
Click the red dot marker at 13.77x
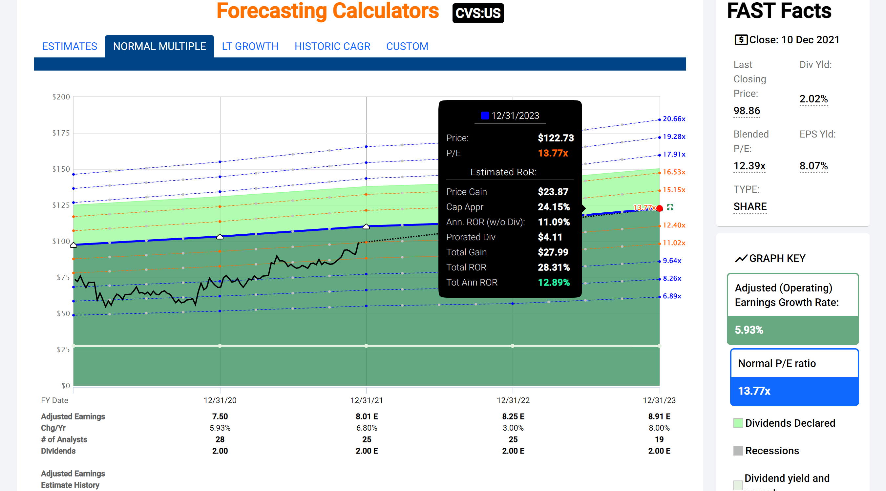point(659,208)
